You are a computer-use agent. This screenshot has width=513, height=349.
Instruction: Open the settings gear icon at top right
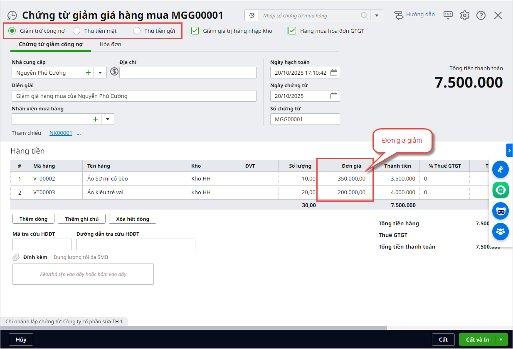point(464,15)
